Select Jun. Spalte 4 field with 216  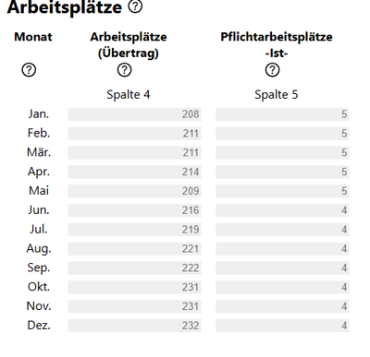(x=134, y=210)
